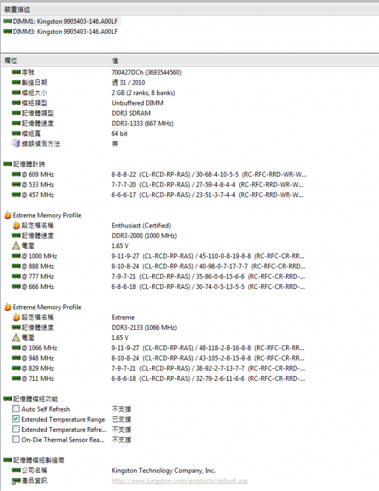Click flame icon beside 設定檔名稱 Extreme
379x491 pixels.
16,317
